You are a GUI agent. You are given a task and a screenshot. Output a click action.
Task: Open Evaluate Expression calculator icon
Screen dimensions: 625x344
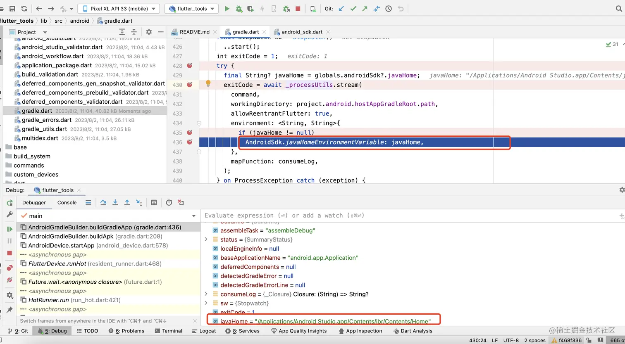click(x=154, y=202)
